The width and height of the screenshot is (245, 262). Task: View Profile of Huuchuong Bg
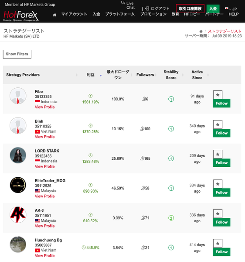click(x=45, y=256)
